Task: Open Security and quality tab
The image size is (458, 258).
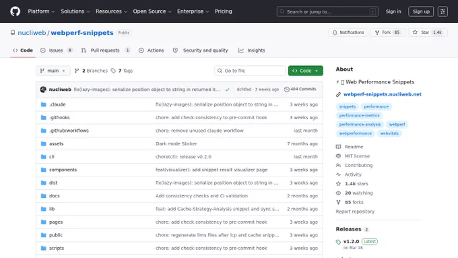Action: [201, 51]
